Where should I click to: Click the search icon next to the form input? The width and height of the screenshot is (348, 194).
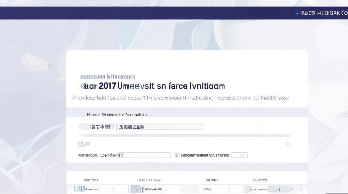[x=256, y=126]
